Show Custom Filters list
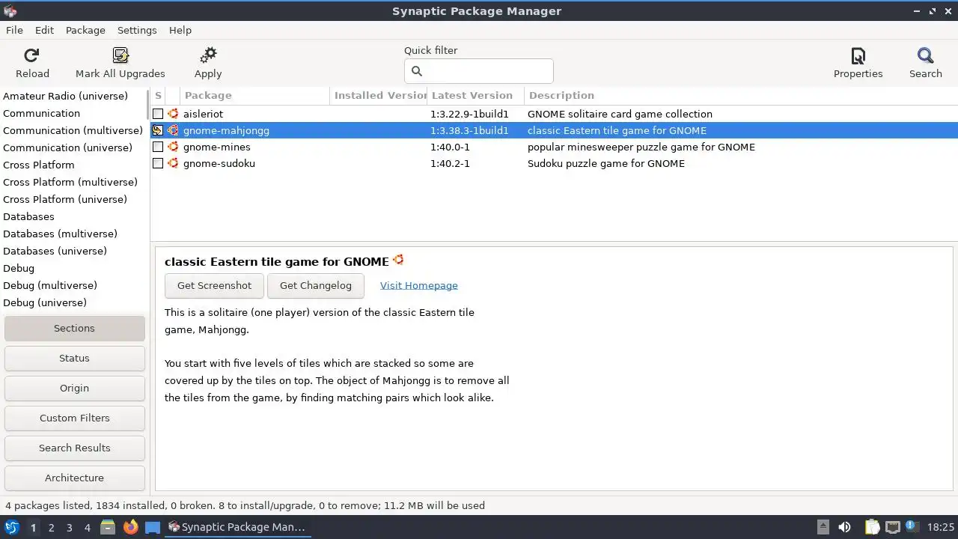 (x=74, y=418)
